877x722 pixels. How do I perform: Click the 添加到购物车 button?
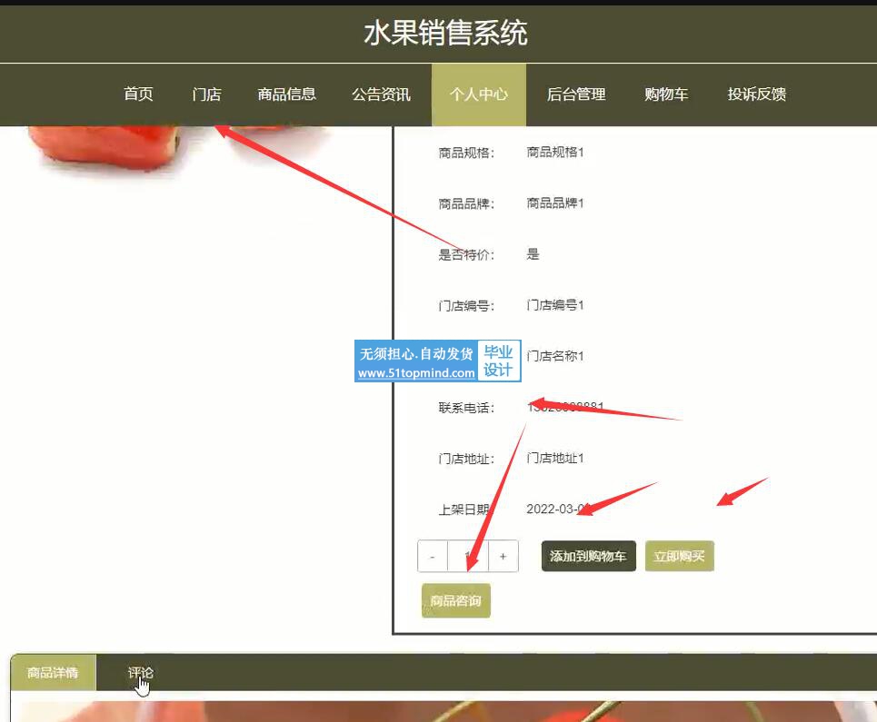pyautogui.click(x=588, y=556)
